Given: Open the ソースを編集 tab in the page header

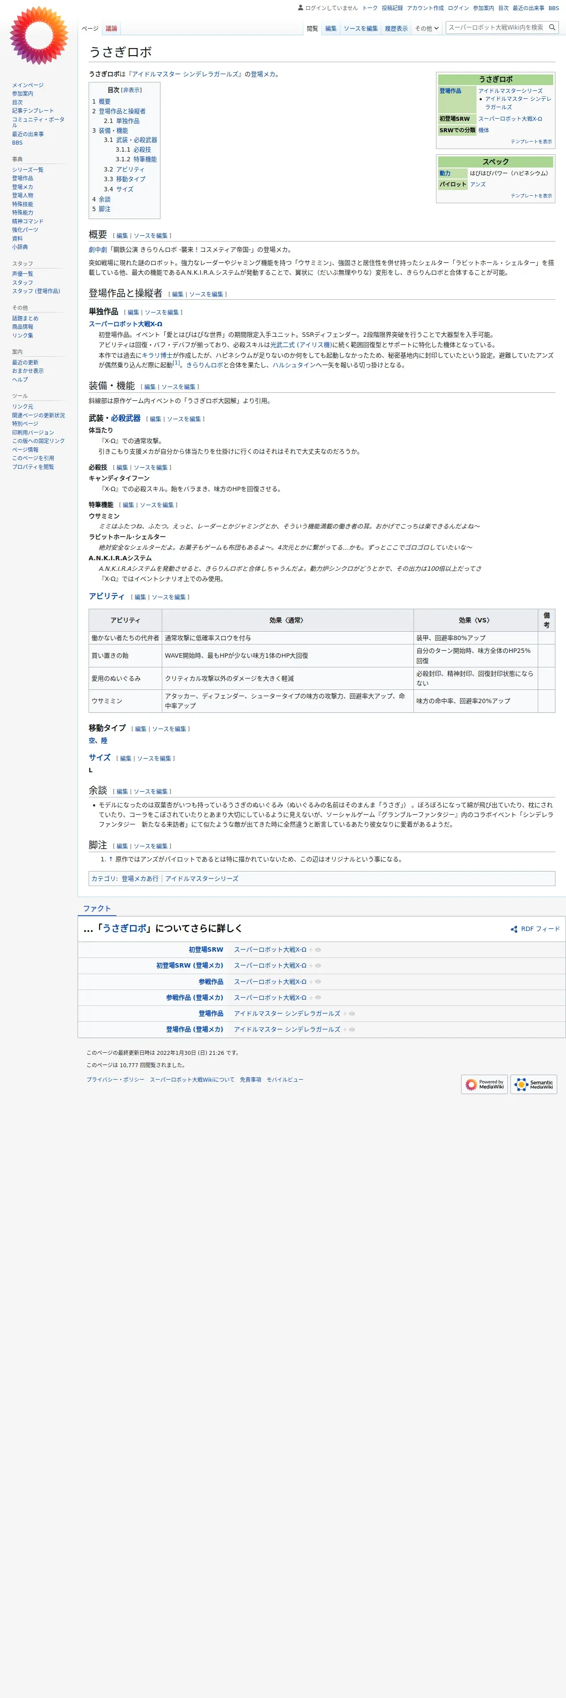Looking at the screenshot, I should tap(361, 28).
